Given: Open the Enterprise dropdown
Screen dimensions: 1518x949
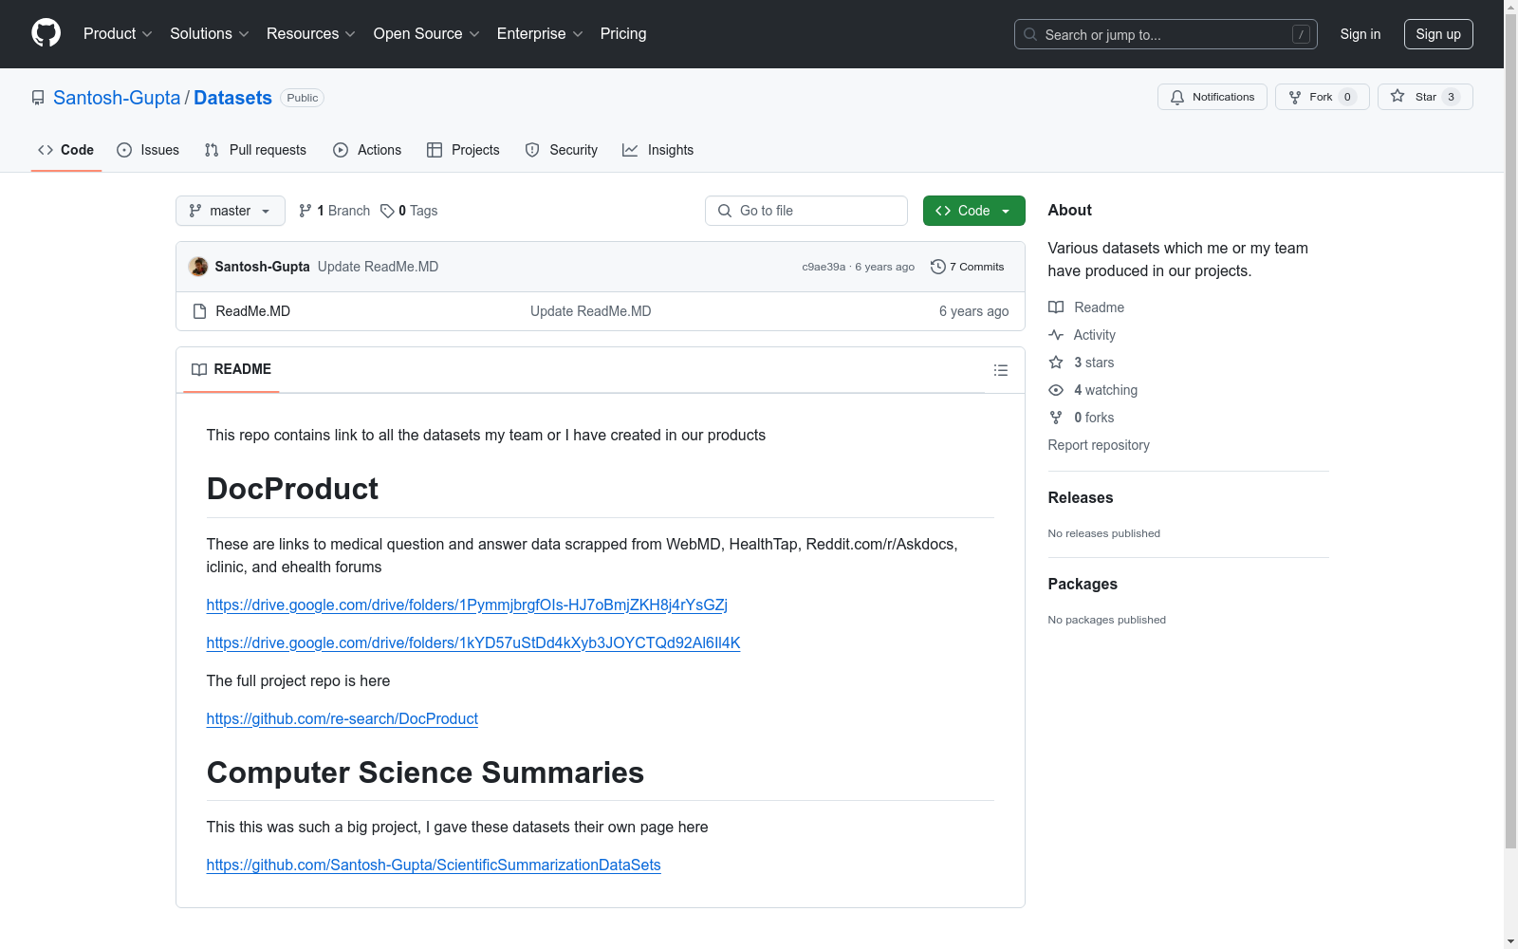Looking at the screenshot, I should click(x=540, y=34).
